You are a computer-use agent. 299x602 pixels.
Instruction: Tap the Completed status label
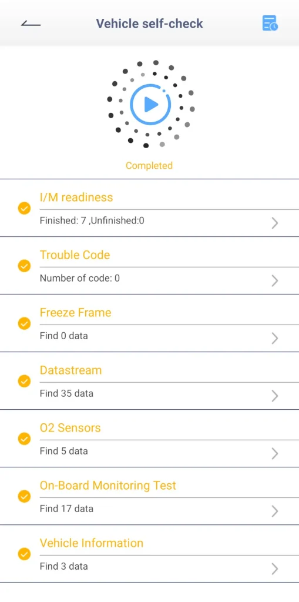(149, 165)
